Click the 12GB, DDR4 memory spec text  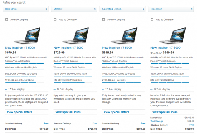[70, 74]
